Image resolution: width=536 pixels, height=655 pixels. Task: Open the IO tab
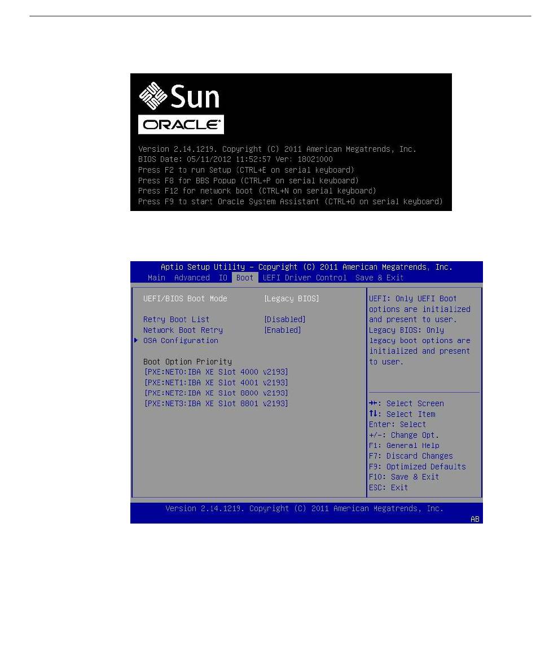(x=223, y=278)
